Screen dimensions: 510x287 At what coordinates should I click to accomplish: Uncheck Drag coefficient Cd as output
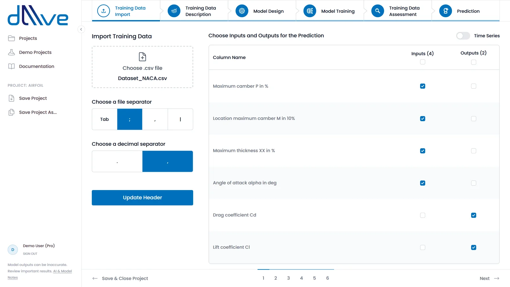pos(474,215)
